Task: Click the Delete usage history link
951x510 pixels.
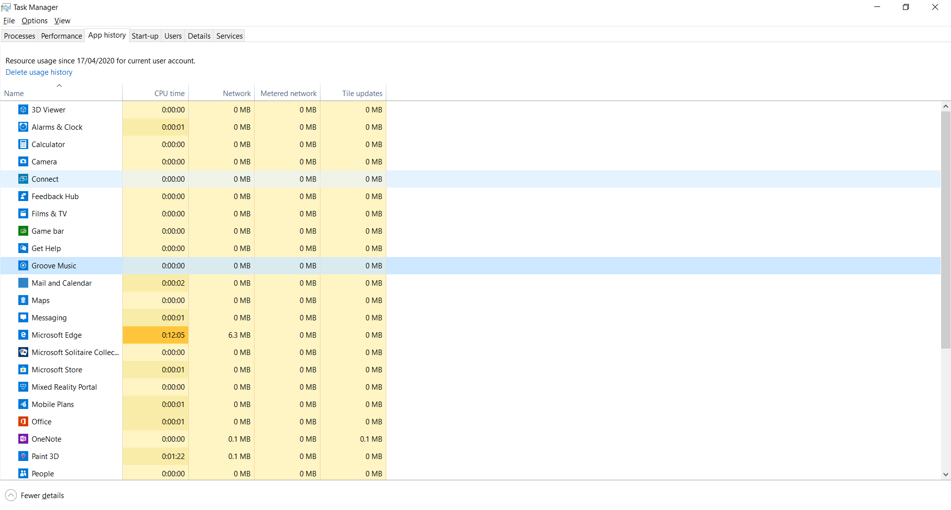Action: tap(39, 72)
